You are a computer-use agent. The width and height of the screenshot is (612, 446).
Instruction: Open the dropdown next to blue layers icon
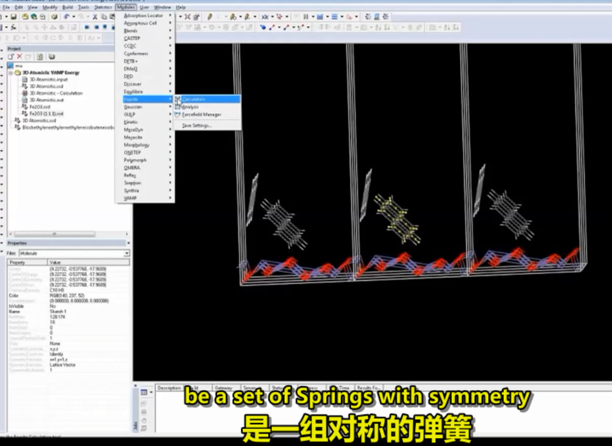tap(327, 16)
